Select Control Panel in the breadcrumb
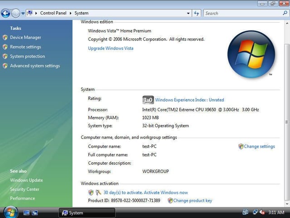 53,13
